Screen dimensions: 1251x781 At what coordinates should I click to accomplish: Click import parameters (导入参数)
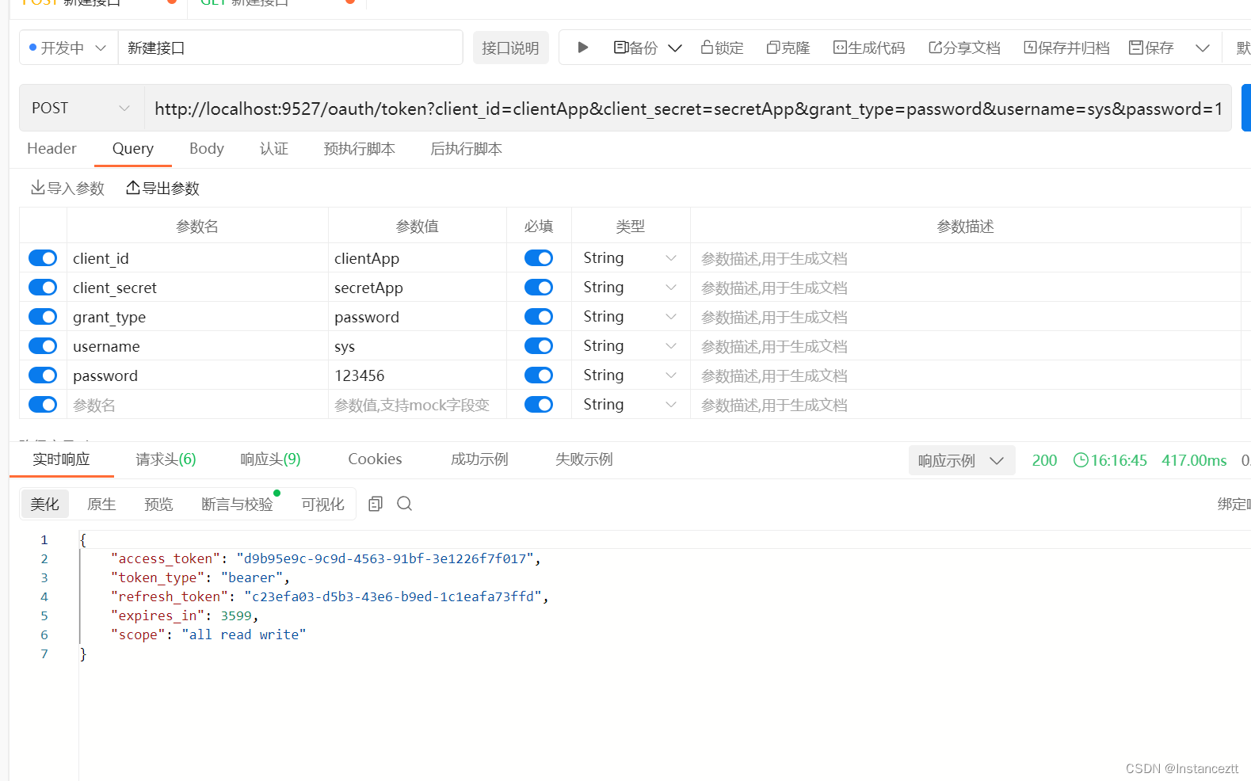click(x=67, y=188)
